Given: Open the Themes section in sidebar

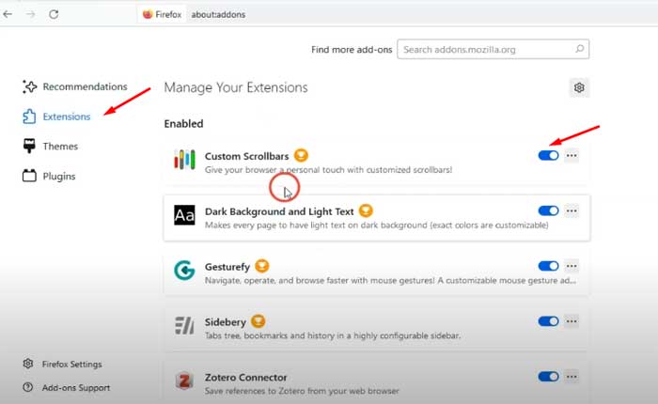Looking at the screenshot, I should [x=59, y=147].
